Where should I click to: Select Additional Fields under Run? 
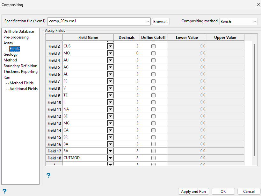[x=24, y=89]
